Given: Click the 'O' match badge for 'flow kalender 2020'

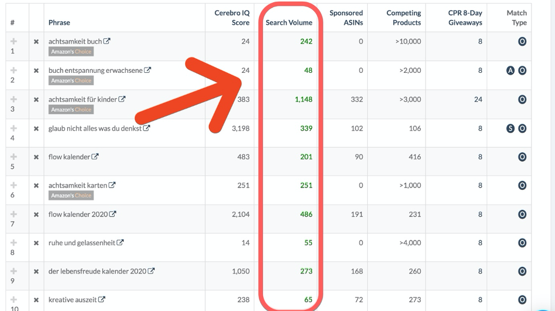Looking at the screenshot, I should pyautogui.click(x=522, y=215).
